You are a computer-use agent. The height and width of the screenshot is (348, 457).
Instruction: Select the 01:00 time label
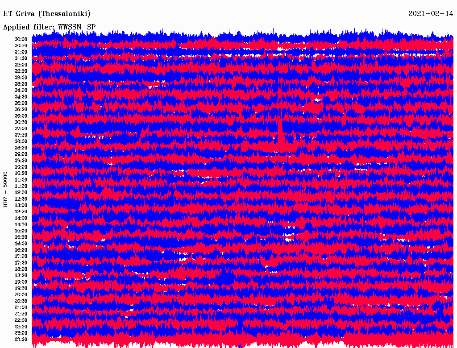[21, 52]
